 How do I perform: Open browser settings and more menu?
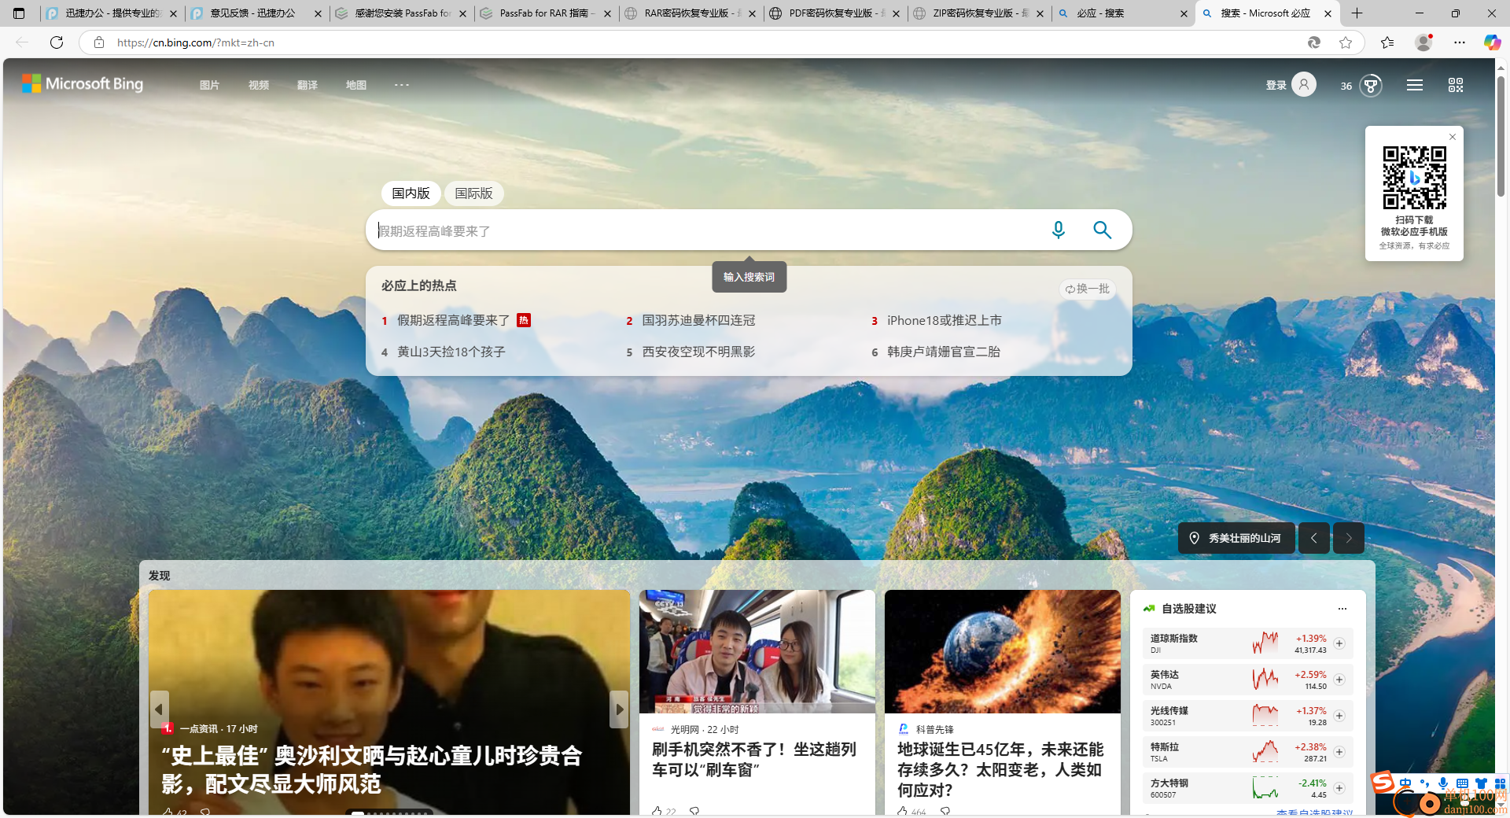tap(1460, 42)
